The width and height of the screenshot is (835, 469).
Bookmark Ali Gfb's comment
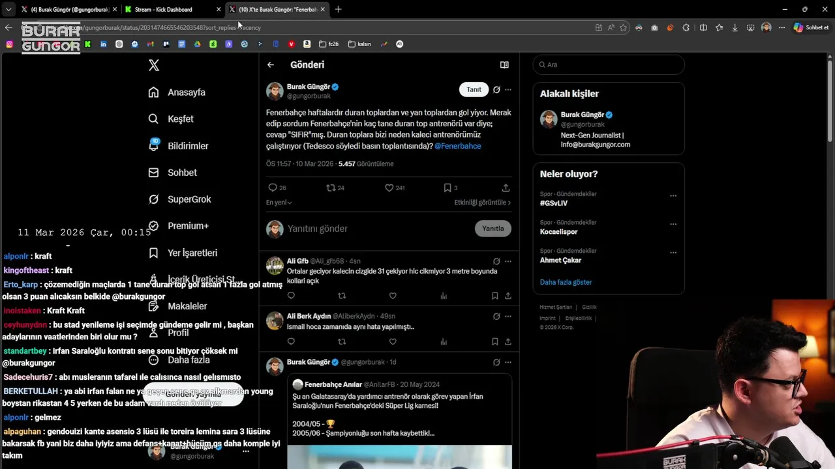tap(495, 296)
